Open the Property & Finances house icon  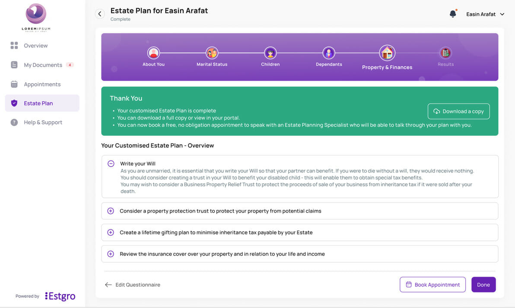point(387,53)
